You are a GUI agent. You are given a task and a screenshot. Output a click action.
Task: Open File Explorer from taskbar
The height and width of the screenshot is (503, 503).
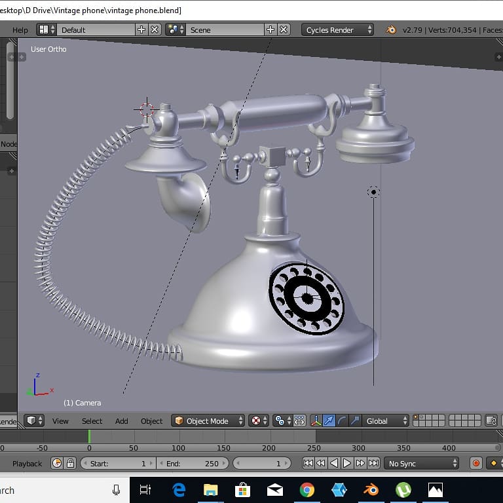(x=211, y=490)
